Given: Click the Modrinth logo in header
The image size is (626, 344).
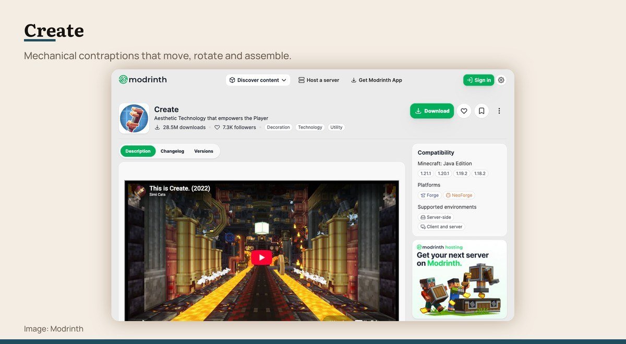Looking at the screenshot, I should pos(142,80).
